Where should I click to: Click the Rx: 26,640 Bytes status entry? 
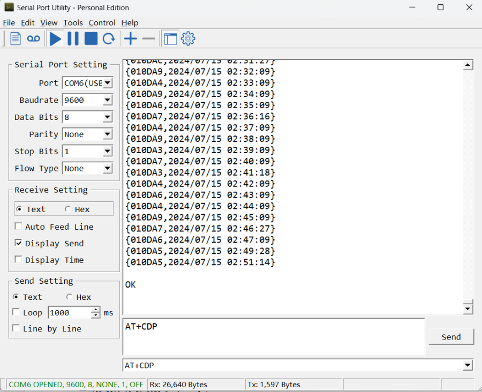click(195, 385)
